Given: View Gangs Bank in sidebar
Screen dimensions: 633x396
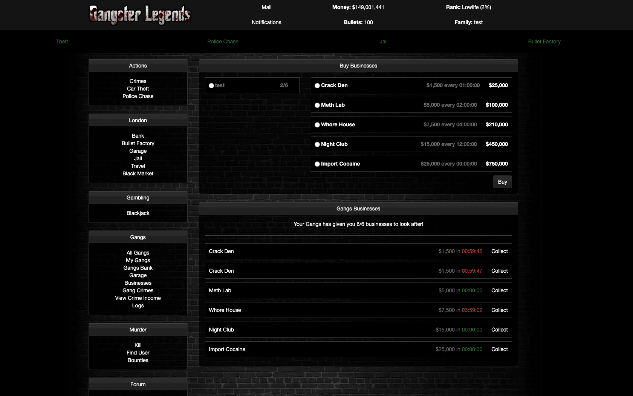Looking at the screenshot, I should coord(138,268).
